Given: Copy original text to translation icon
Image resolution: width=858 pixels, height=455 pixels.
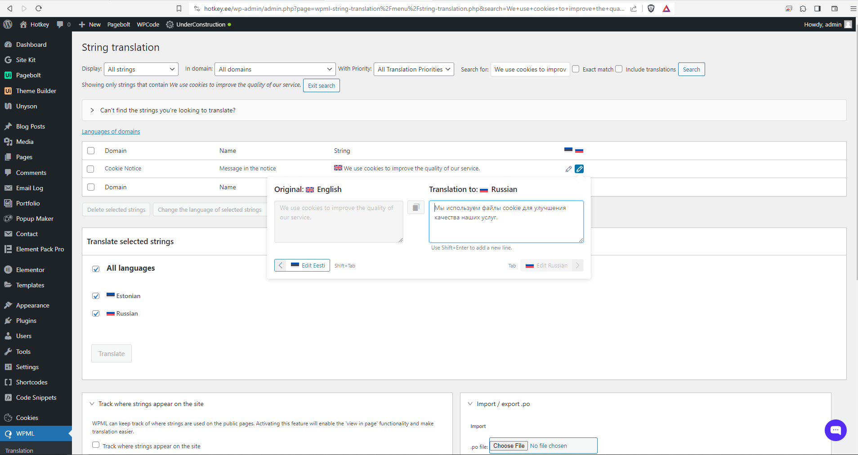Looking at the screenshot, I should [x=416, y=207].
